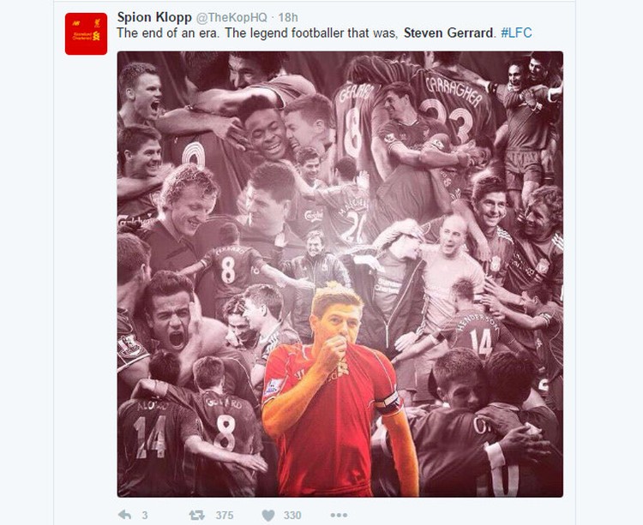Image resolution: width=643 pixels, height=525 pixels.
Task: Click the 330 likes count
Action: tap(292, 516)
